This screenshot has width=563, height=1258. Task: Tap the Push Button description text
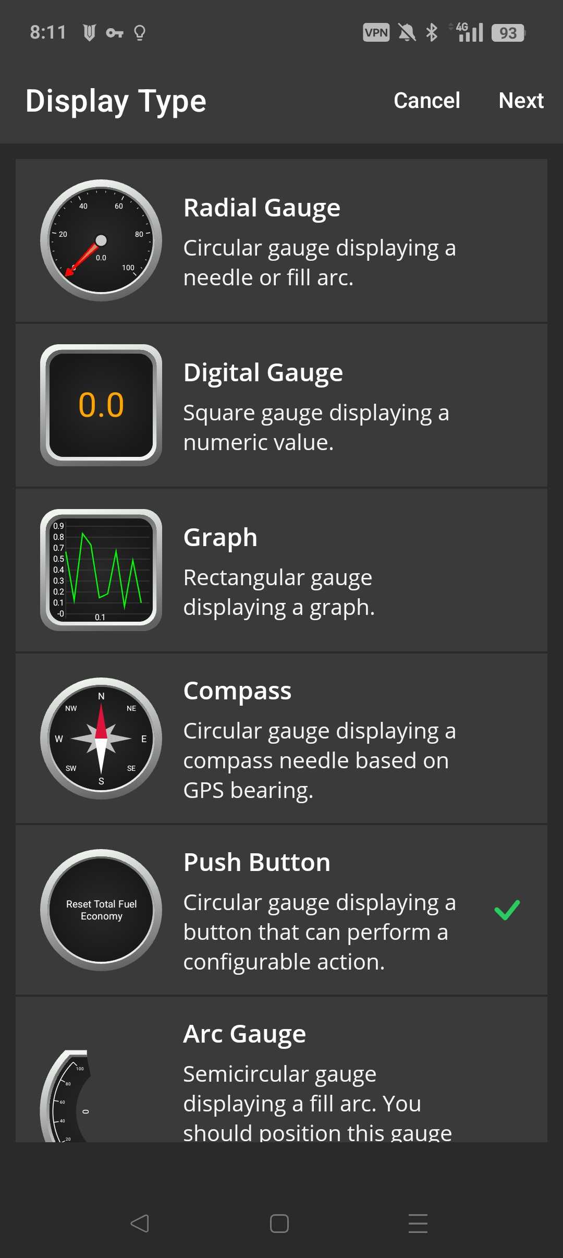point(319,932)
